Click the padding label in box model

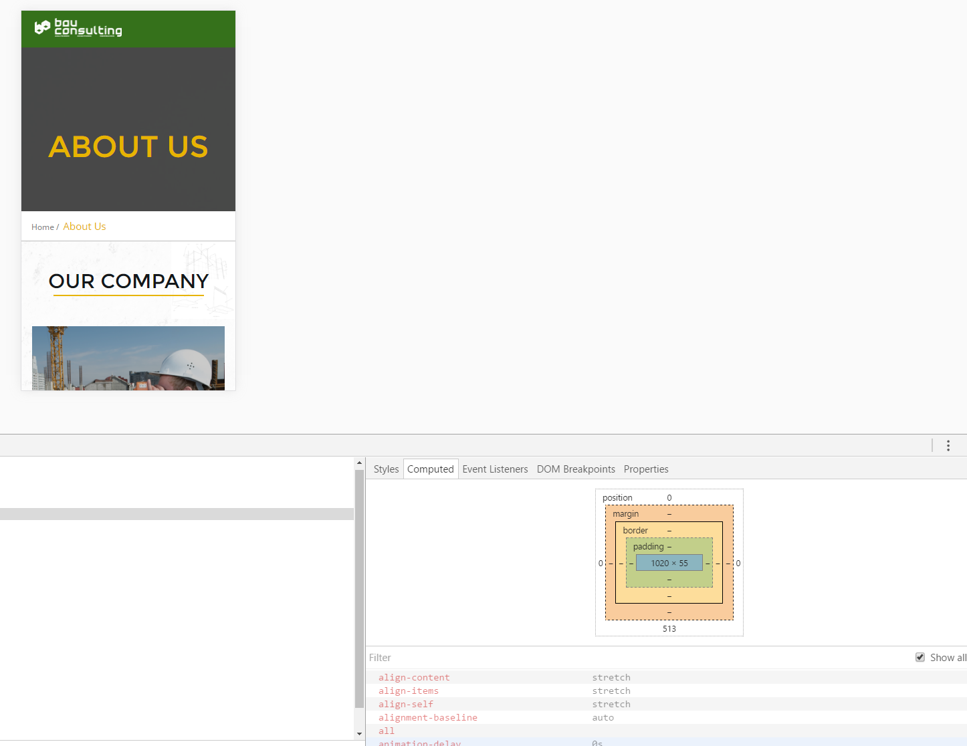(x=649, y=547)
